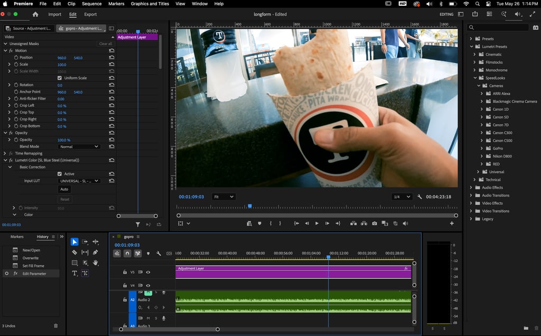
Task: Switch to the Markers panel tab
Action: [x=17, y=237]
